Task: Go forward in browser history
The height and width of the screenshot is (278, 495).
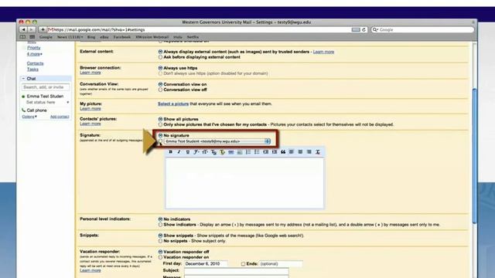Action: click(x=32, y=29)
